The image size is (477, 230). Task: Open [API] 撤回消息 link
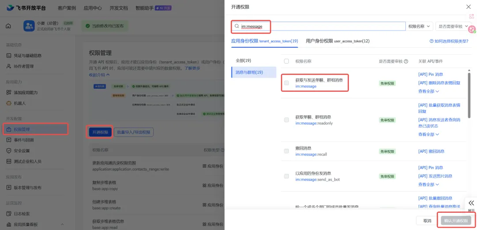click(432, 151)
